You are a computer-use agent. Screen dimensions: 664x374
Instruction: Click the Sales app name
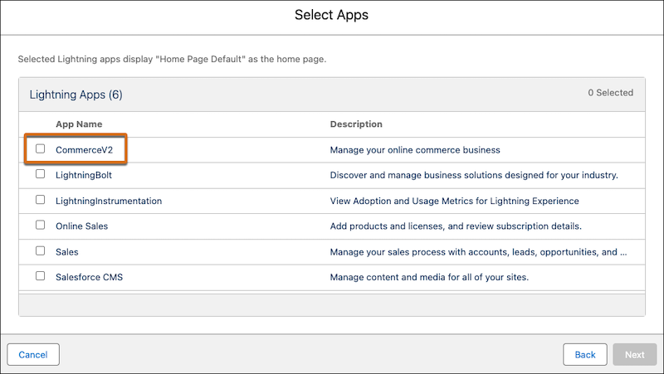coord(67,252)
